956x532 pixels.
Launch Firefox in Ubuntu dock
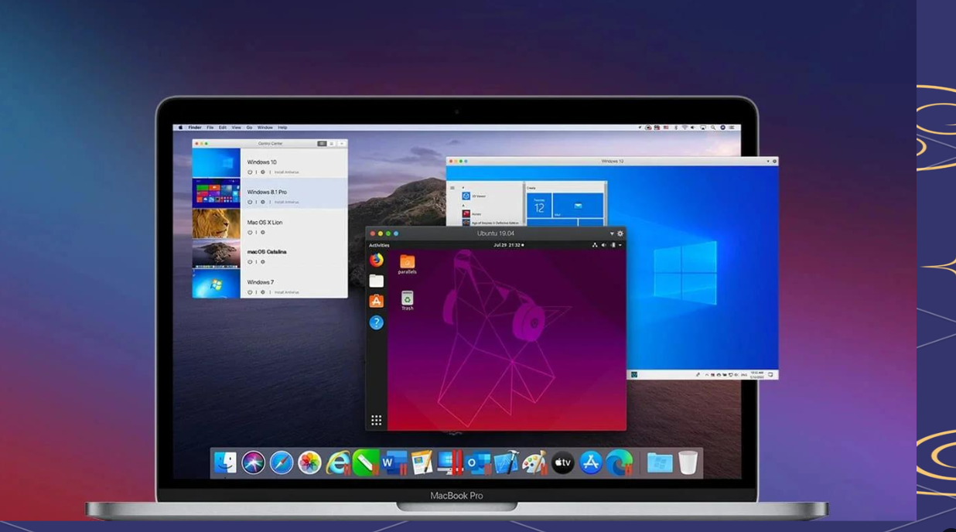point(376,260)
